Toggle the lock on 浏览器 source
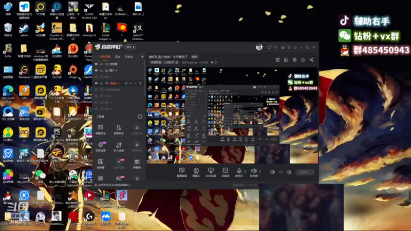411x231 pixels. pyautogui.click(x=101, y=64)
